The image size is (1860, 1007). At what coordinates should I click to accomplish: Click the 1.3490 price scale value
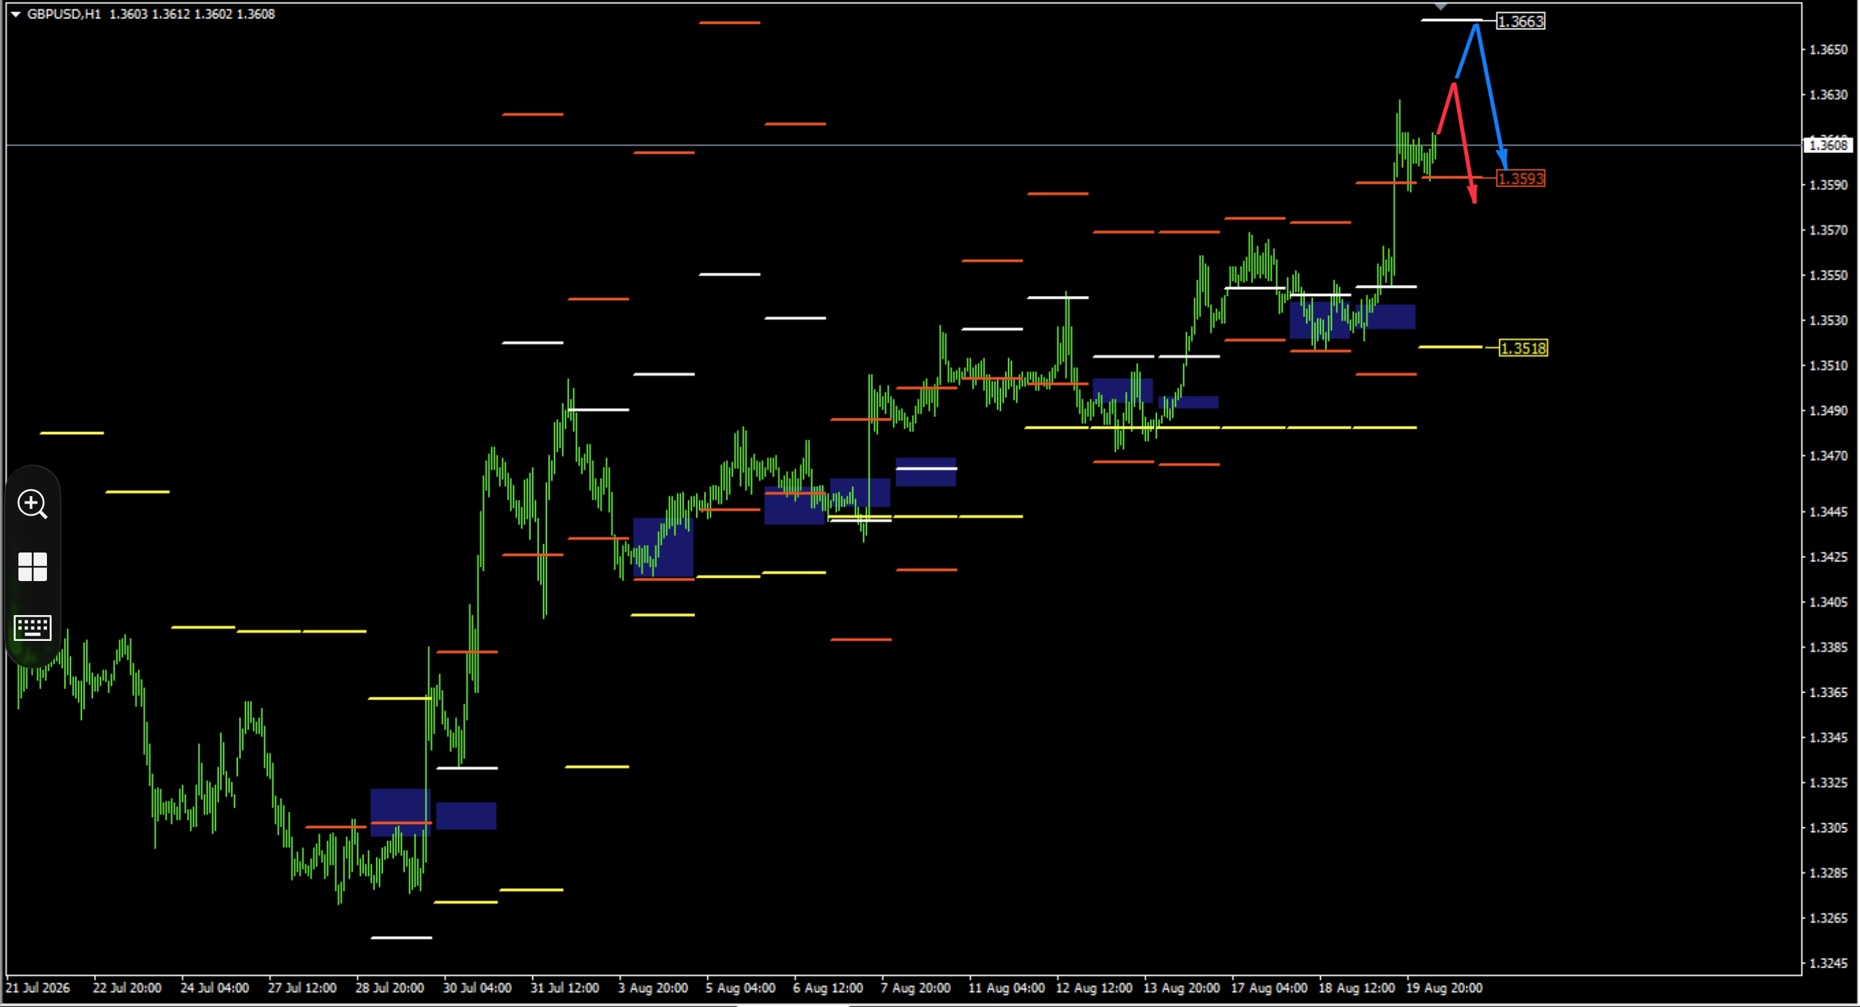pos(1829,411)
